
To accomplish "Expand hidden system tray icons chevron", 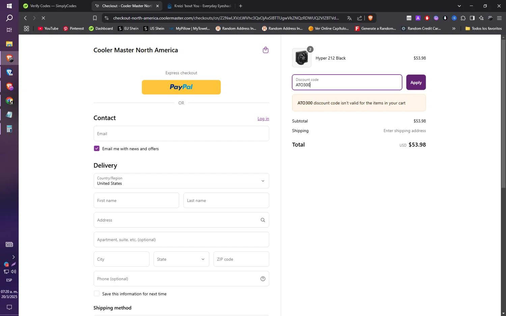I will pos(13,257).
